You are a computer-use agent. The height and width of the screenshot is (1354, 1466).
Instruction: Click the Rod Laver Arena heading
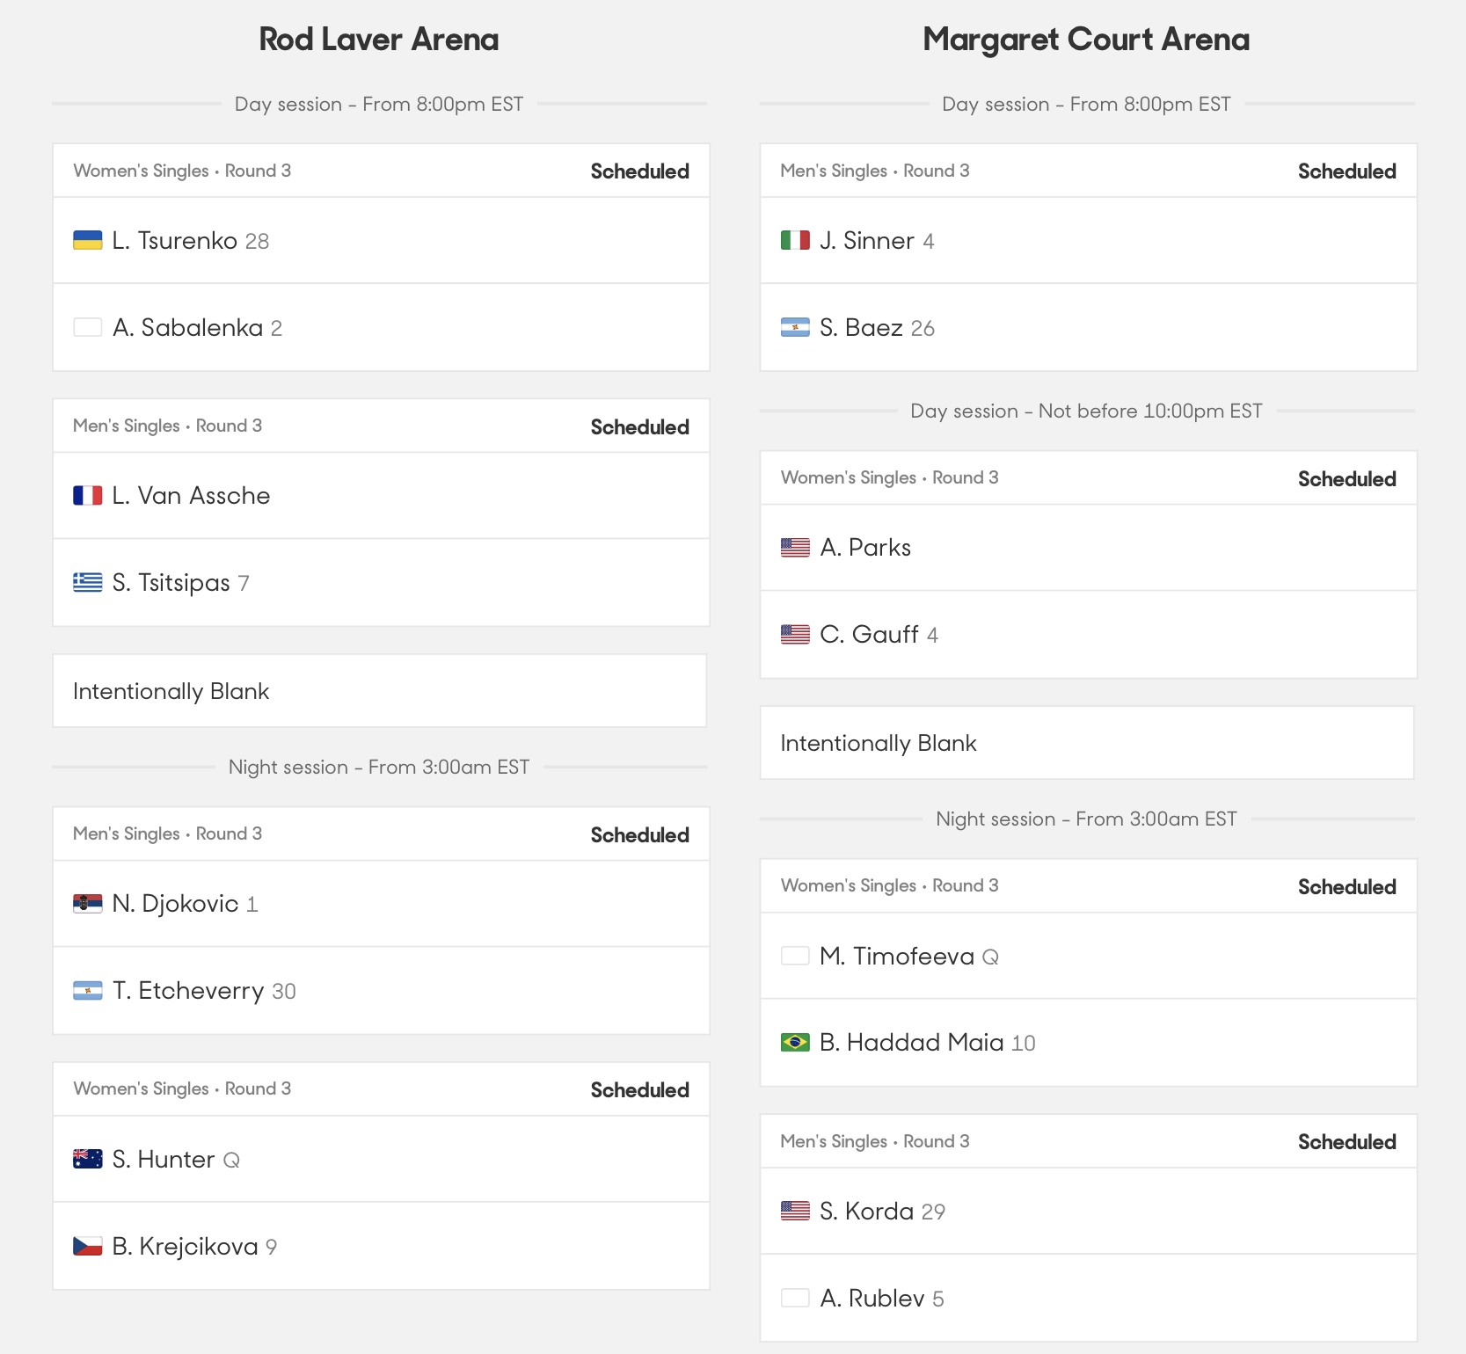379,40
